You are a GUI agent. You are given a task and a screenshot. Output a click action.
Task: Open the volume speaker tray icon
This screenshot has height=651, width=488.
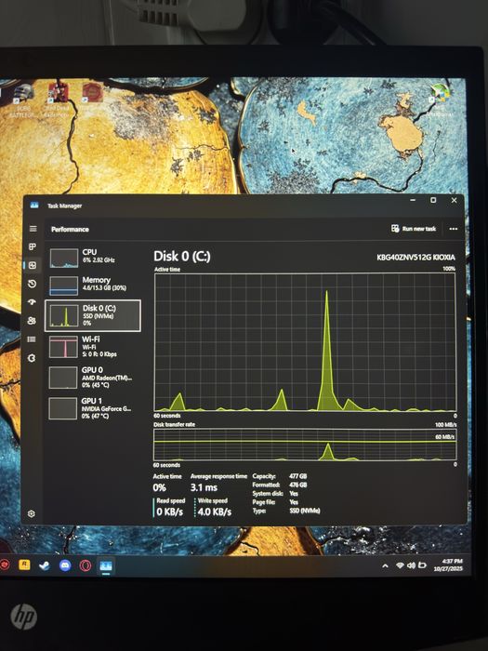click(411, 565)
